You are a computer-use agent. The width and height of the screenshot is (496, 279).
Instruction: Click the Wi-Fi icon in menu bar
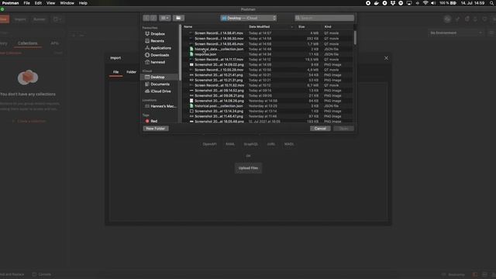click(x=425, y=3)
